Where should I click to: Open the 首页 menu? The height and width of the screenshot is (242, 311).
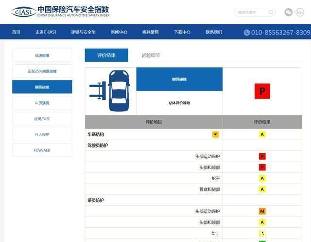pyautogui.click(x=16, y=32)
